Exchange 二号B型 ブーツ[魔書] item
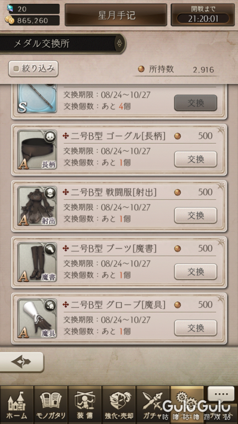Screen dimensions: 238x424 click(195, 272)
